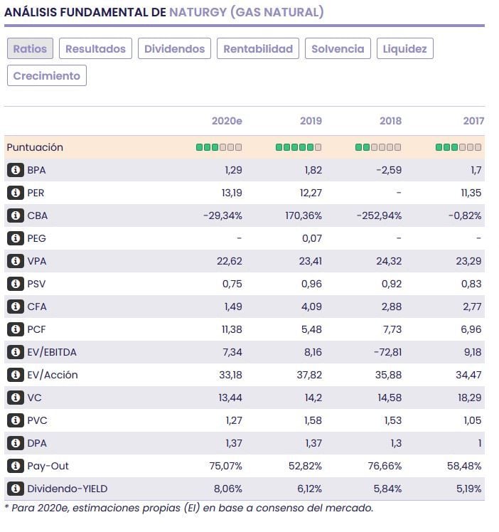Image resolution: width=499 pixels, height=532 pixels.
Task: Select the active Ratios tab
Action: (30, 48)
